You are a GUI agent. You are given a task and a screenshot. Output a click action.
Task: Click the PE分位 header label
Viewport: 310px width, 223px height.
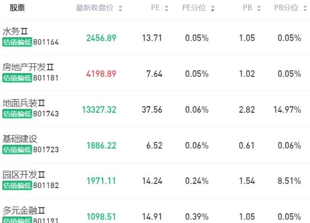click(194, 8)
